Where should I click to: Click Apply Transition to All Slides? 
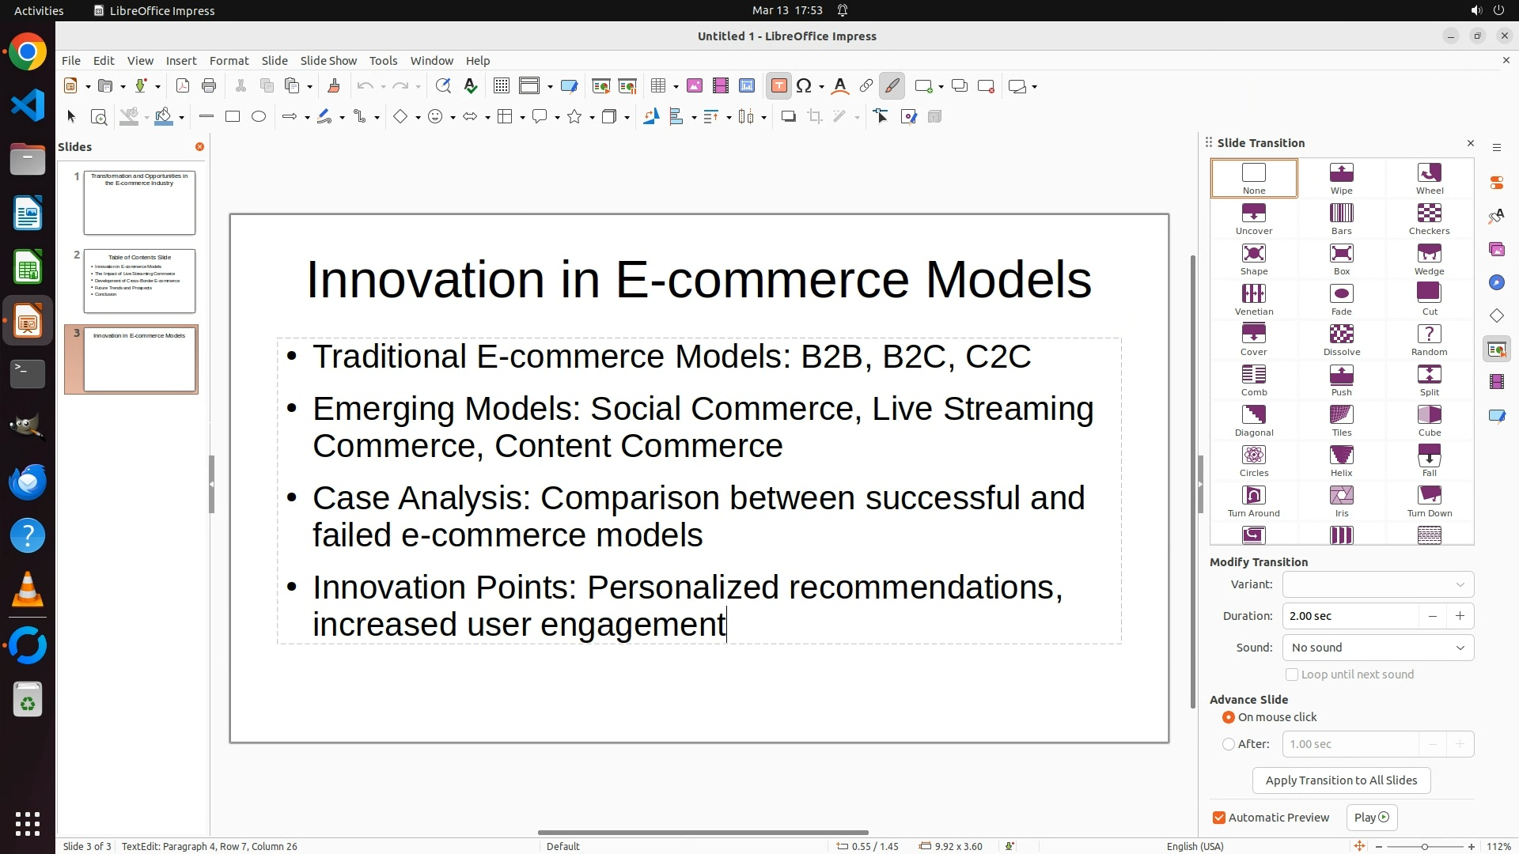coord(1341,780)
